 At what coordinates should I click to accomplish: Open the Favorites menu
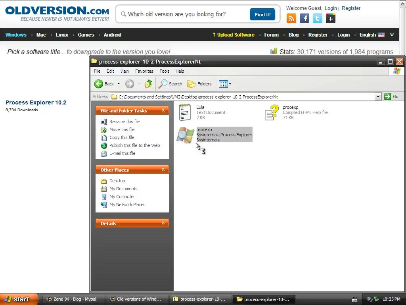click(144, 71)
